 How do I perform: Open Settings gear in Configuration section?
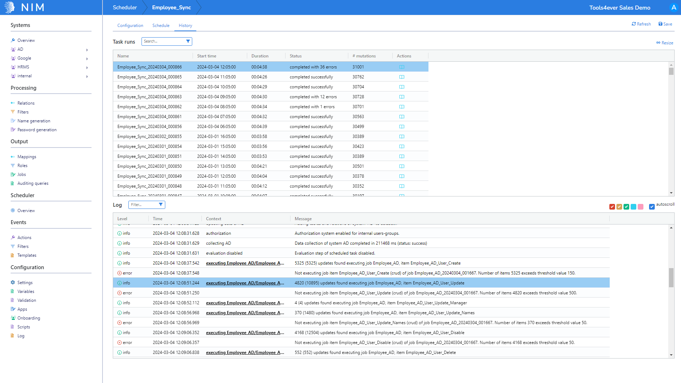click(x=13, y=283)
